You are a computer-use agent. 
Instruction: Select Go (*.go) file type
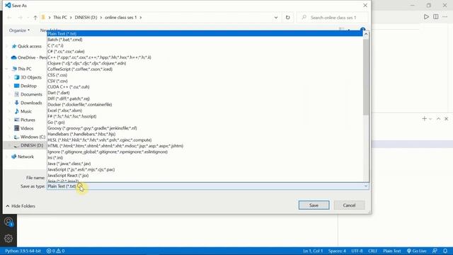tap(205, 123)
